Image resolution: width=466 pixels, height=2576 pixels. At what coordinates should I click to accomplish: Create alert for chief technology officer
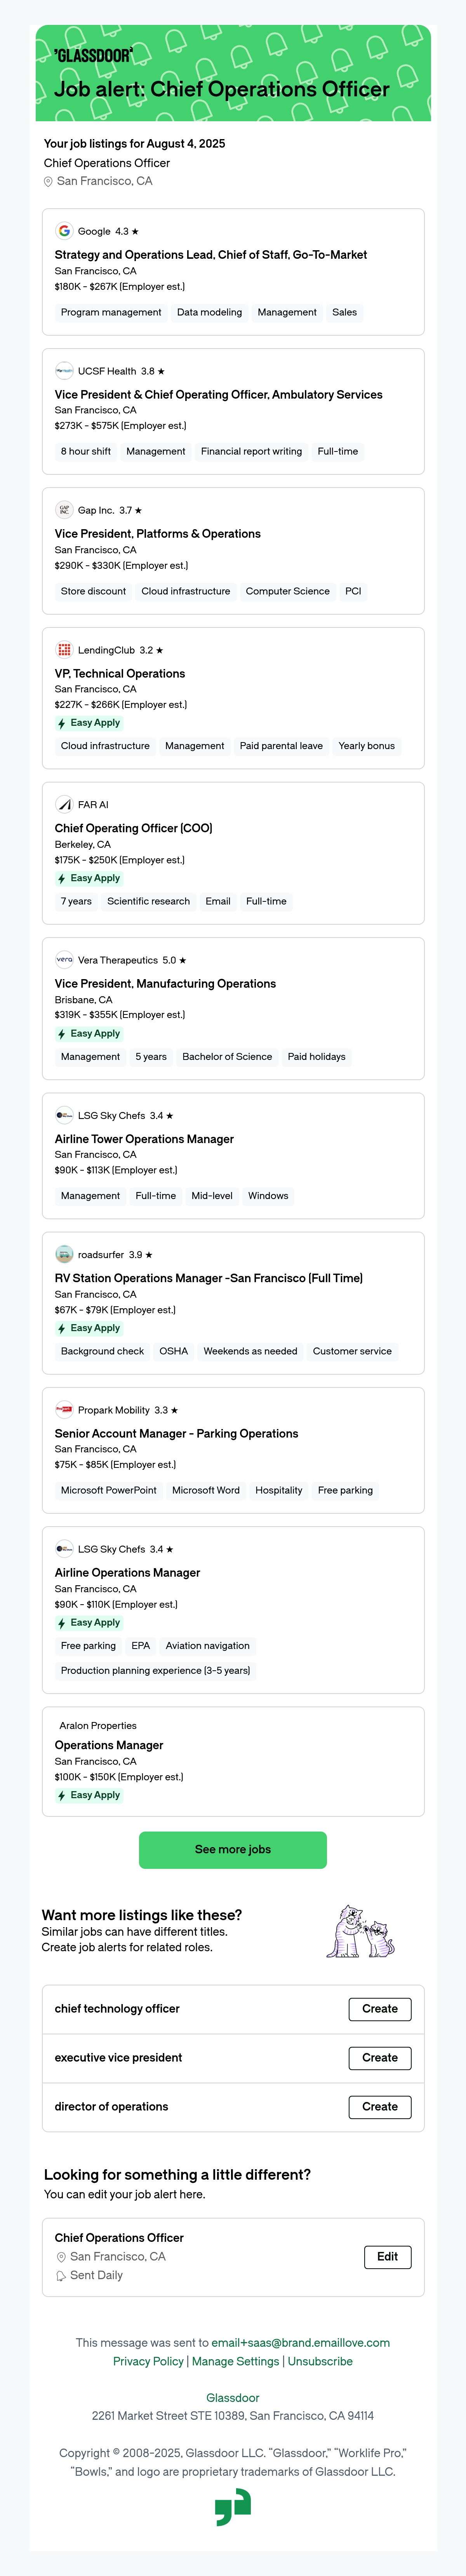tap(380, 2009)
